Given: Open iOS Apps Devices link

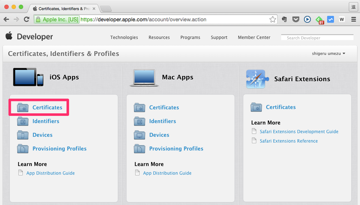Looking at the screenshot, I should coord(43,135).
